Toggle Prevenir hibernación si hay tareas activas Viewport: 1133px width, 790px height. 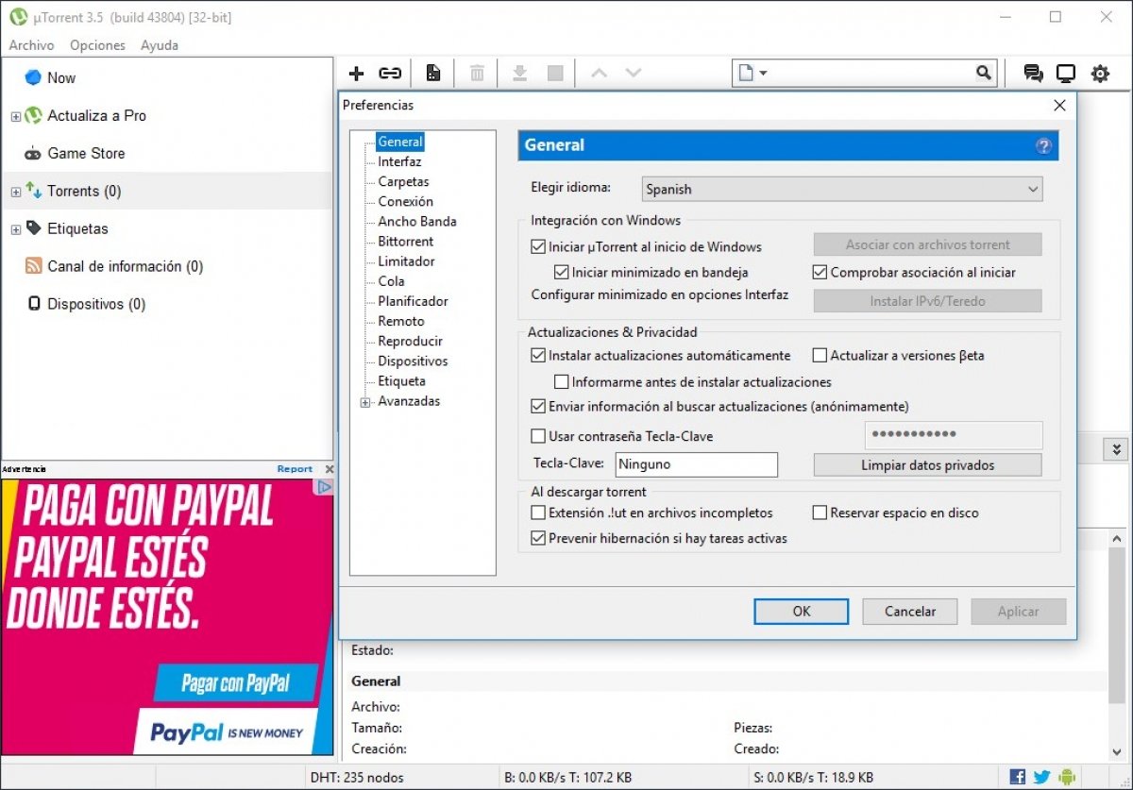coord(538,538)
